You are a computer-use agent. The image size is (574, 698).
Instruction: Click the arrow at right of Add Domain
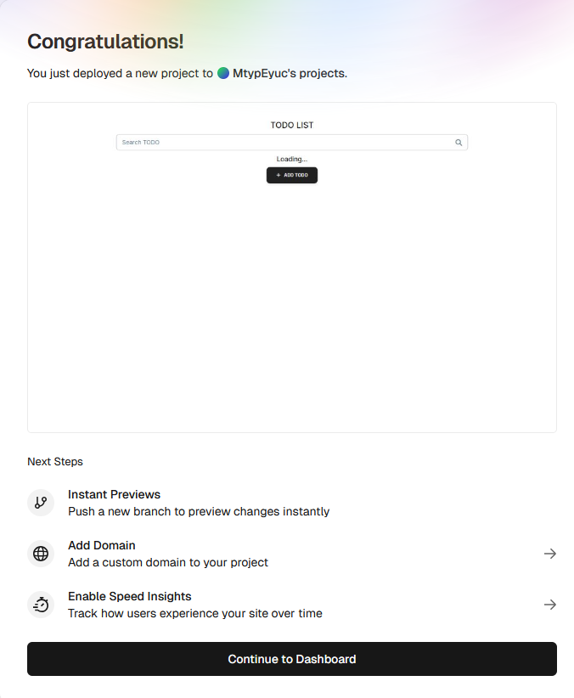point(550,554)
